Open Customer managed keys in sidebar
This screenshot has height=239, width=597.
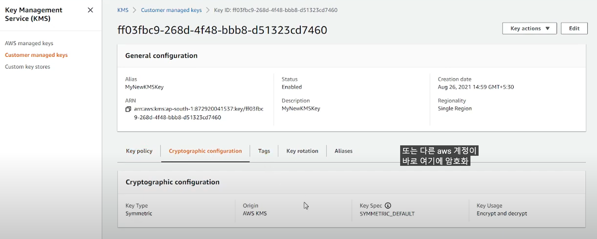coord(36,55)
